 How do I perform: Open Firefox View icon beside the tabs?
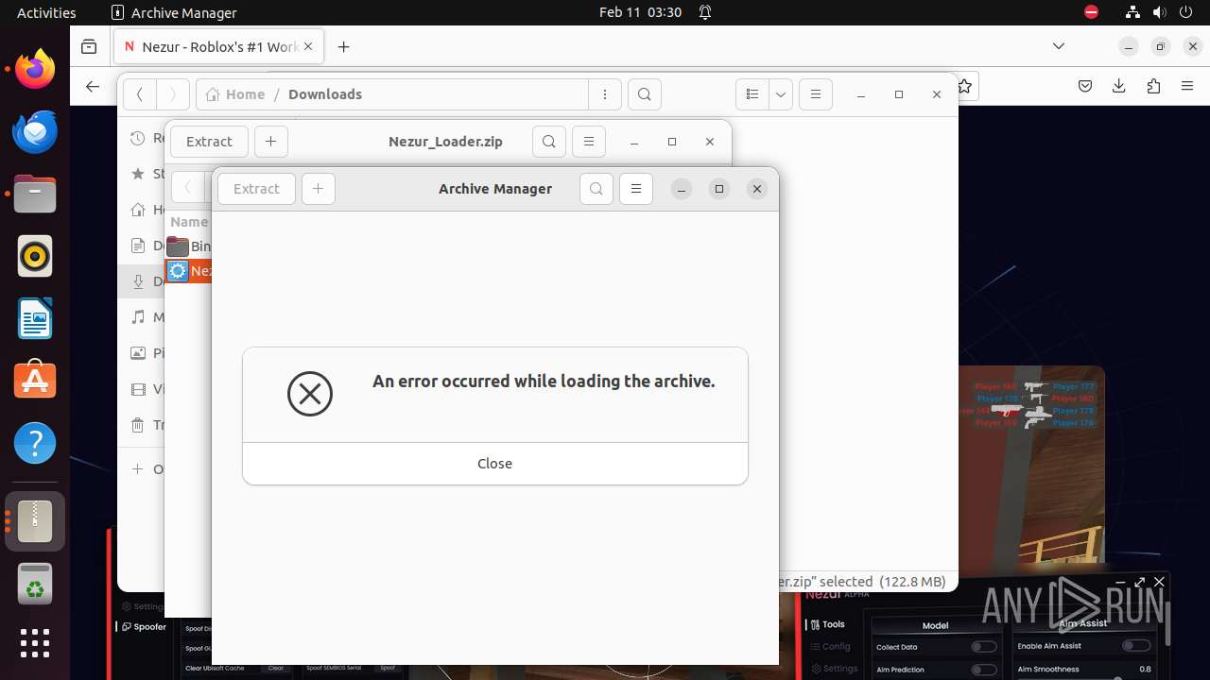[89, 46]
